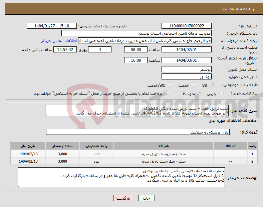Select the کالا/خدمت radio button
The height and width of the screenshot is (207, 263).
tap(170, 85)
